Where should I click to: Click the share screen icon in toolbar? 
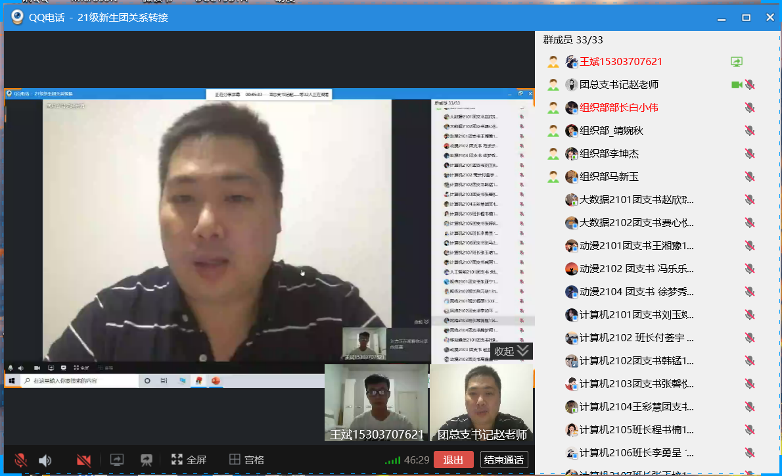[x=116, y=460]
